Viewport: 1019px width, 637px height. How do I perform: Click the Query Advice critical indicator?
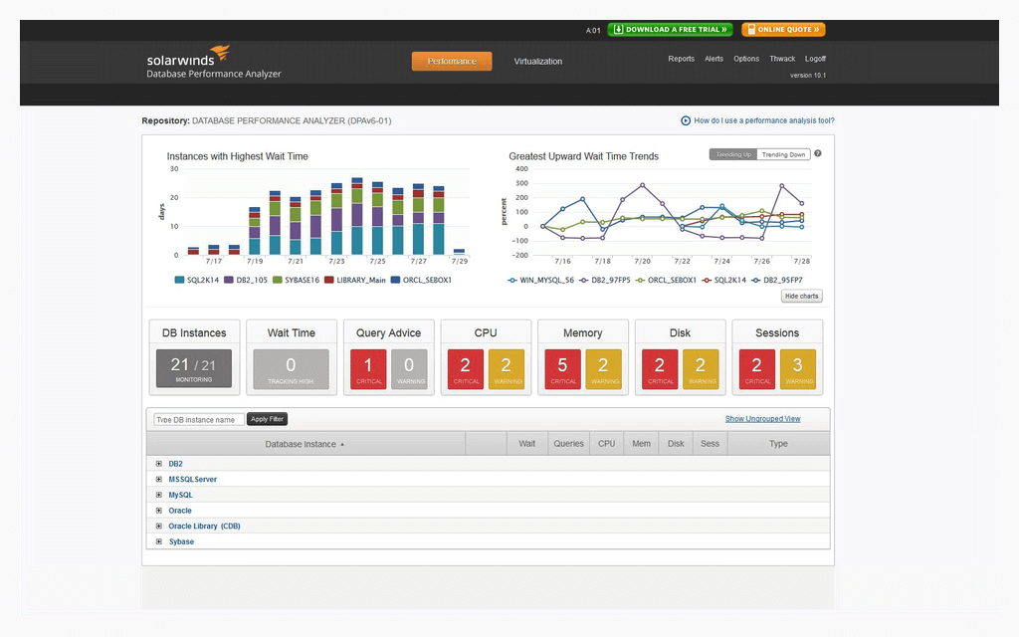pyautogui.click(x=367, y=367)
